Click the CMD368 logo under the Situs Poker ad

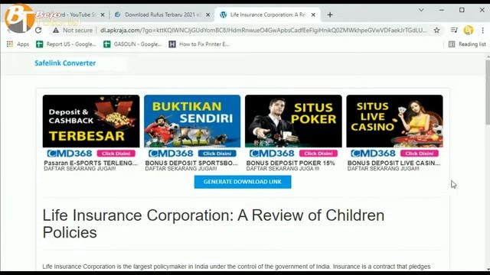pyautogui.click(x=272, y=154)
